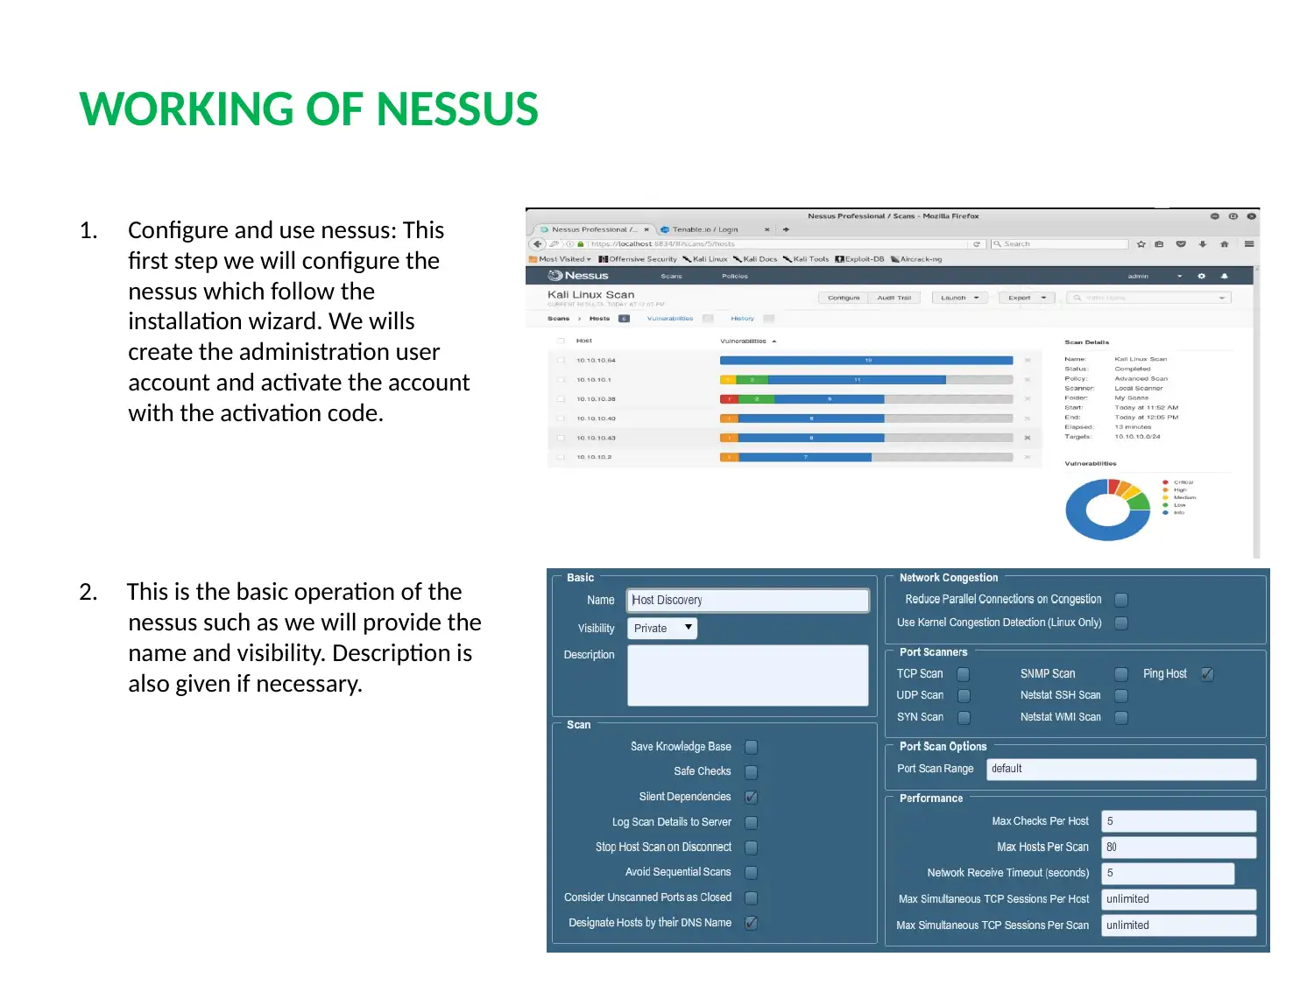Click host address 10.10.10.40

tap(596, 419)
